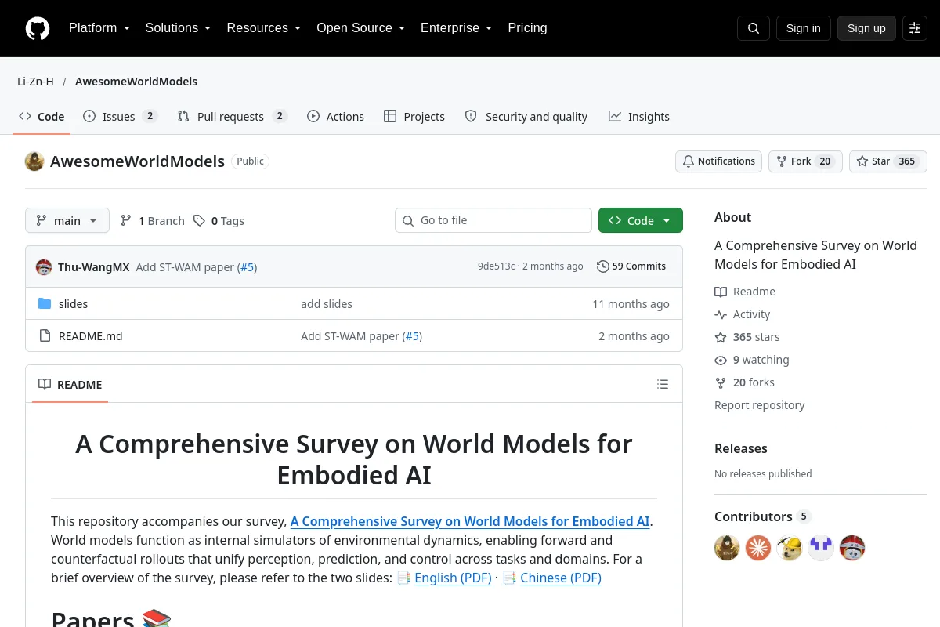Click the repository owner avatar beside title
940x627 pixels.
click(x=34, y=161)
